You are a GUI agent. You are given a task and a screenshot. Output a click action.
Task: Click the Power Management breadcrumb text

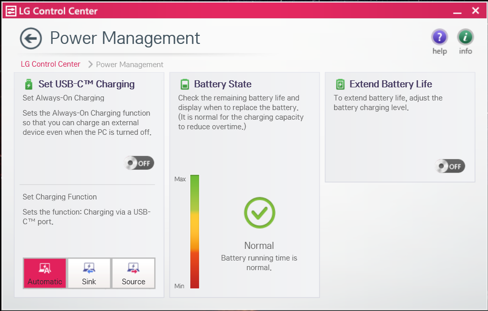click(x=129, y=64)
